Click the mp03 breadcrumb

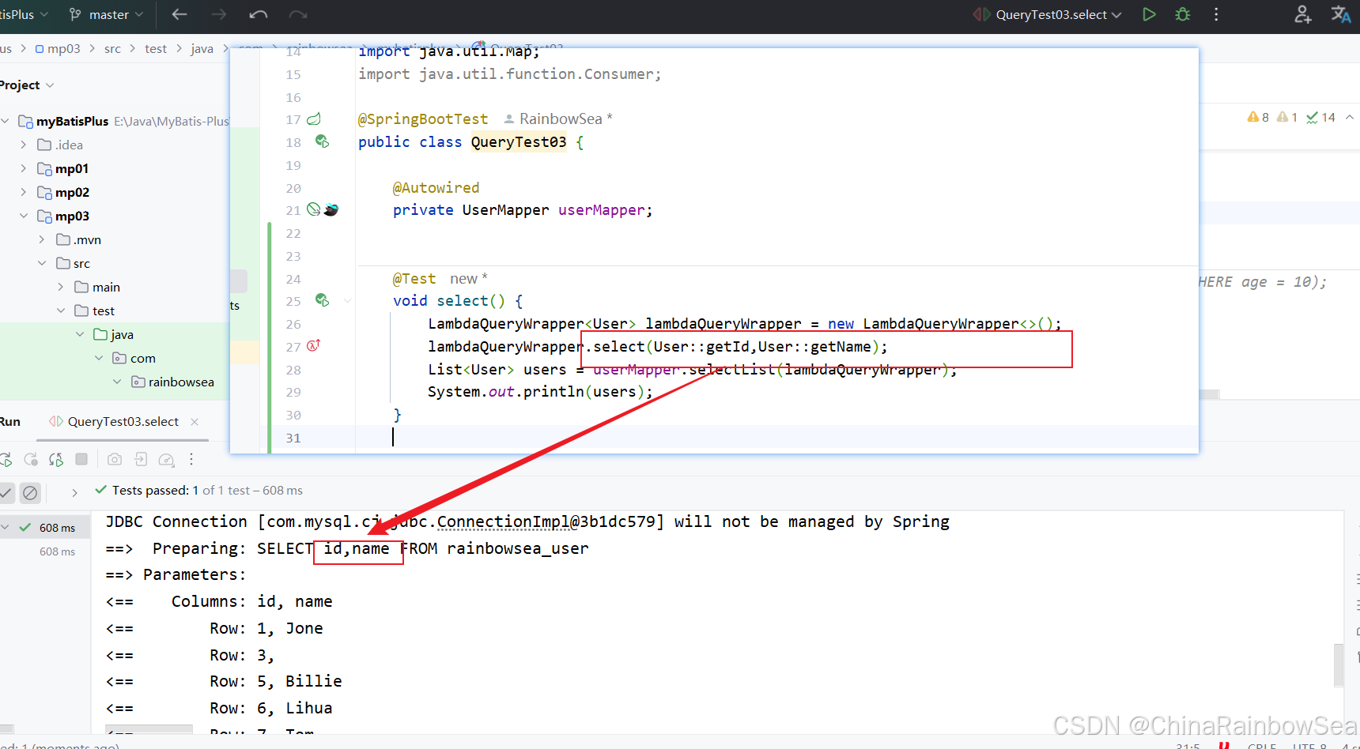58,48
